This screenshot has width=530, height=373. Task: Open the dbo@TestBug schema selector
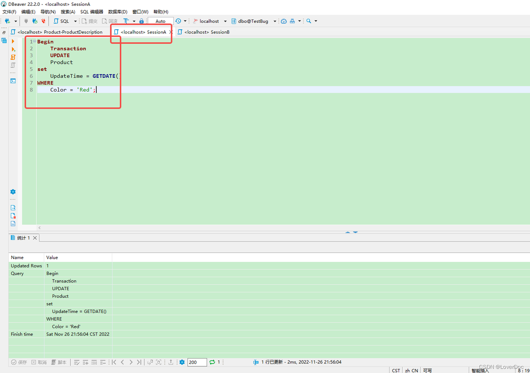[253, 21]
